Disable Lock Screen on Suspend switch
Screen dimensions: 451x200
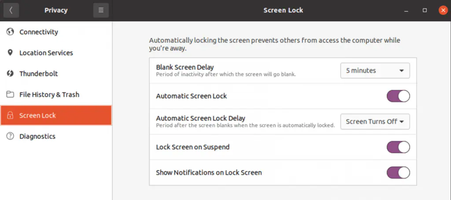click(398, 147)
